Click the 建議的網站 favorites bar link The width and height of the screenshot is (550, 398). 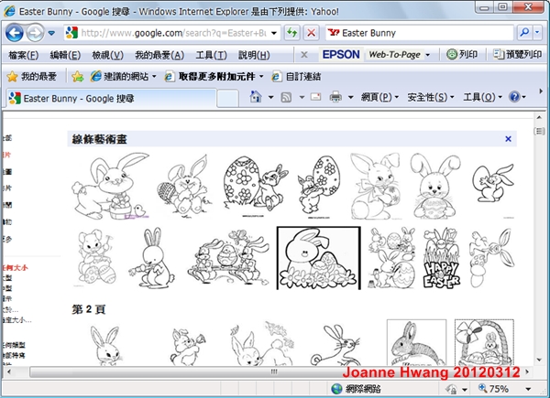click(128, 76)
